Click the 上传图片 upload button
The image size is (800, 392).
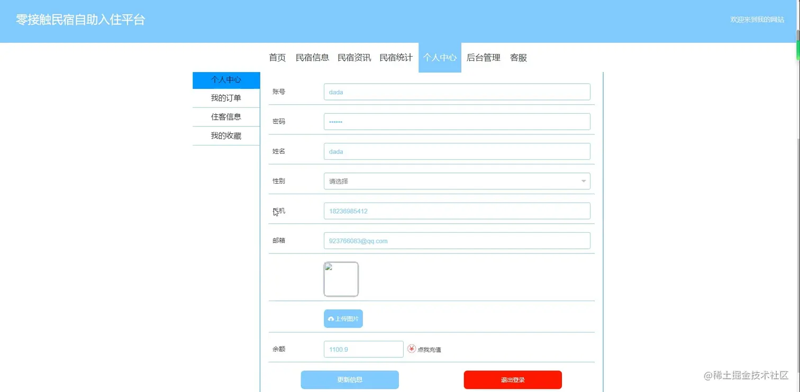click(343, 318)
